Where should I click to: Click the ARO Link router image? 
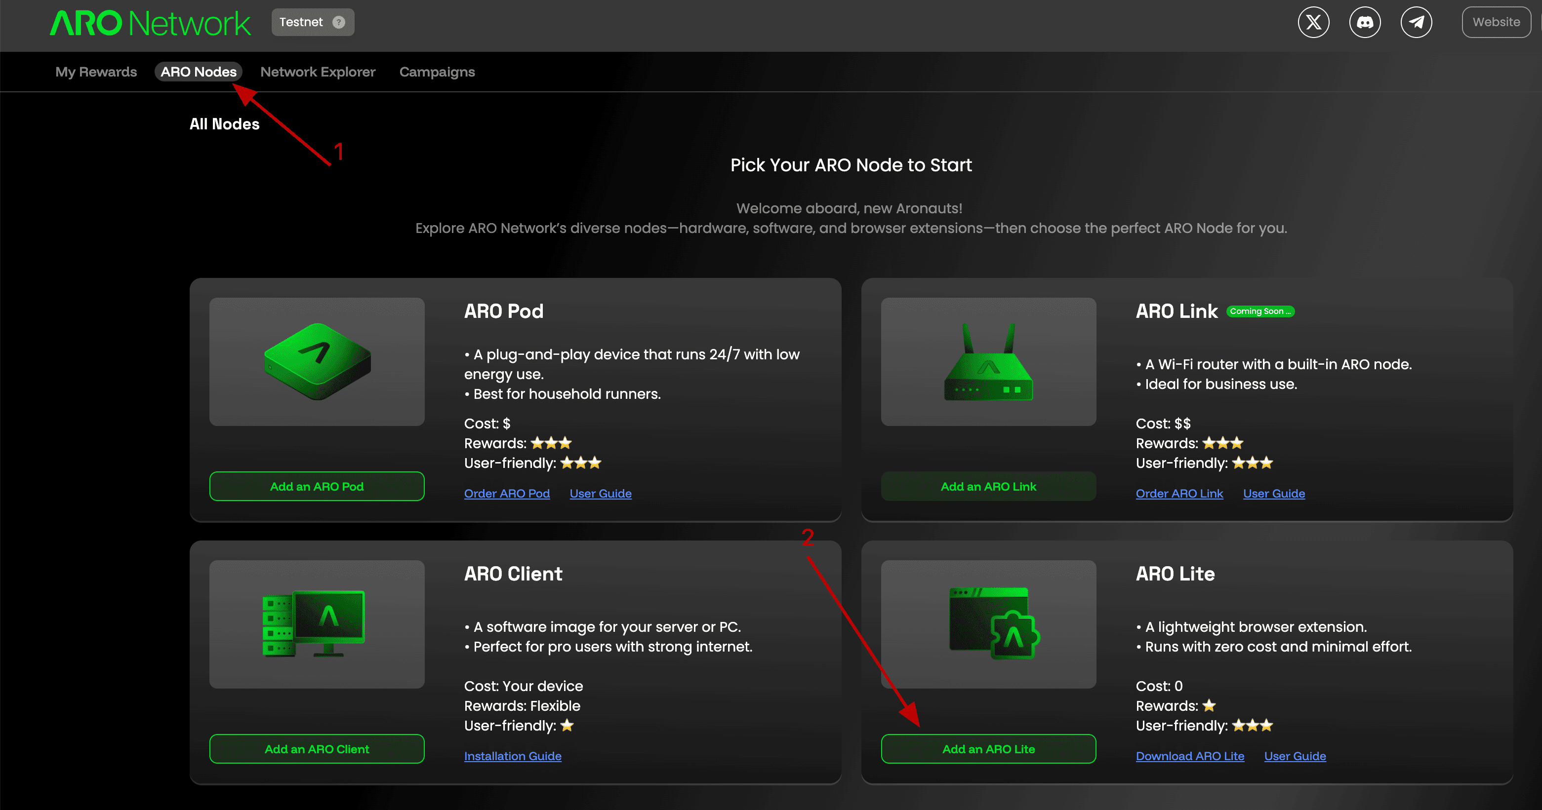(988, 362)
